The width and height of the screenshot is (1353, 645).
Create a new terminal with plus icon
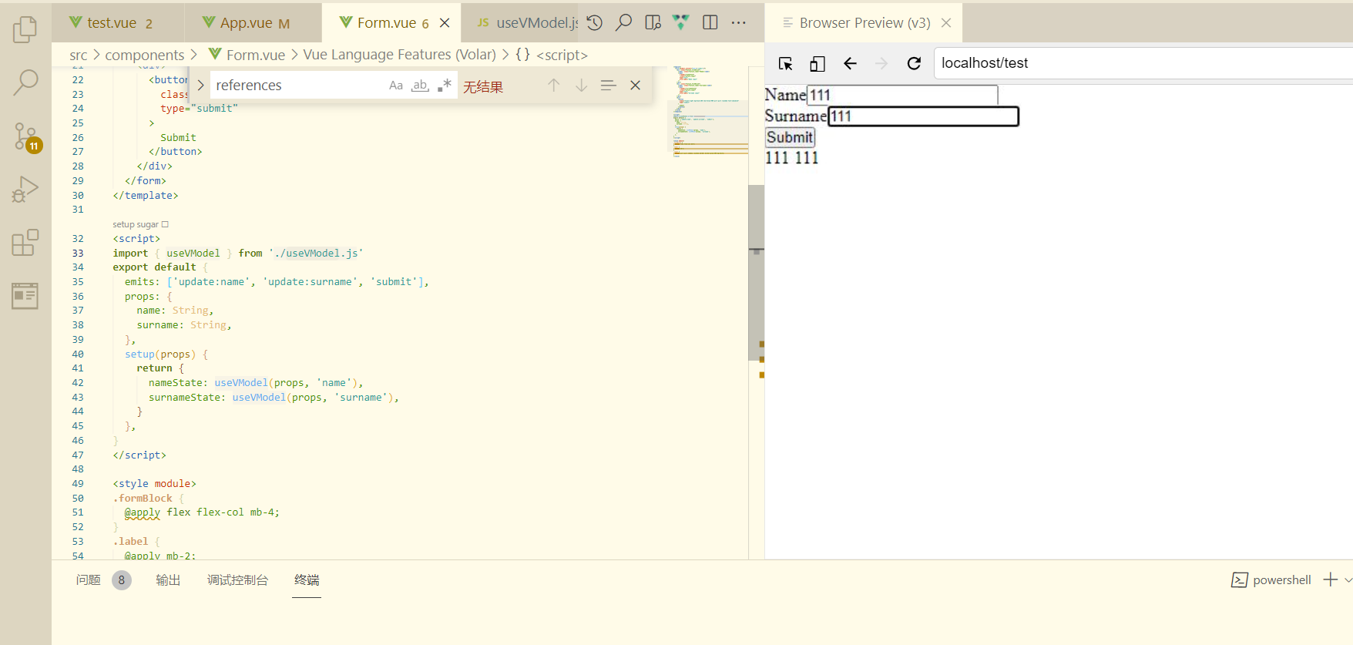[x=1331, y=579]
